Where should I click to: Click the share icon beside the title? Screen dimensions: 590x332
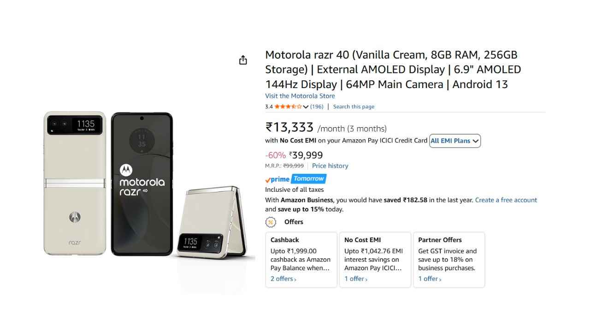243,60
